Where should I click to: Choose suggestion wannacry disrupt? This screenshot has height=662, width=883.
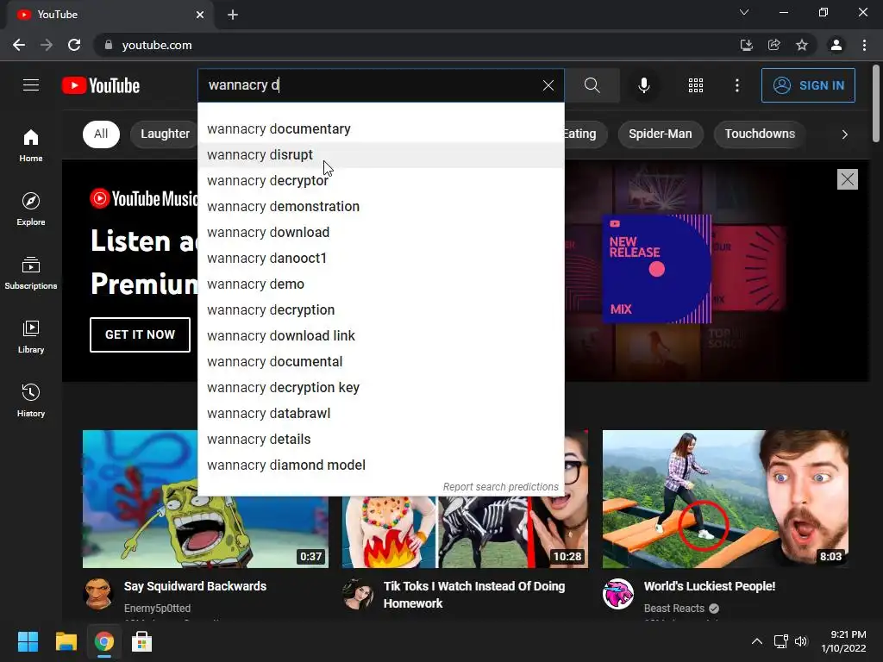pos(381,155)
